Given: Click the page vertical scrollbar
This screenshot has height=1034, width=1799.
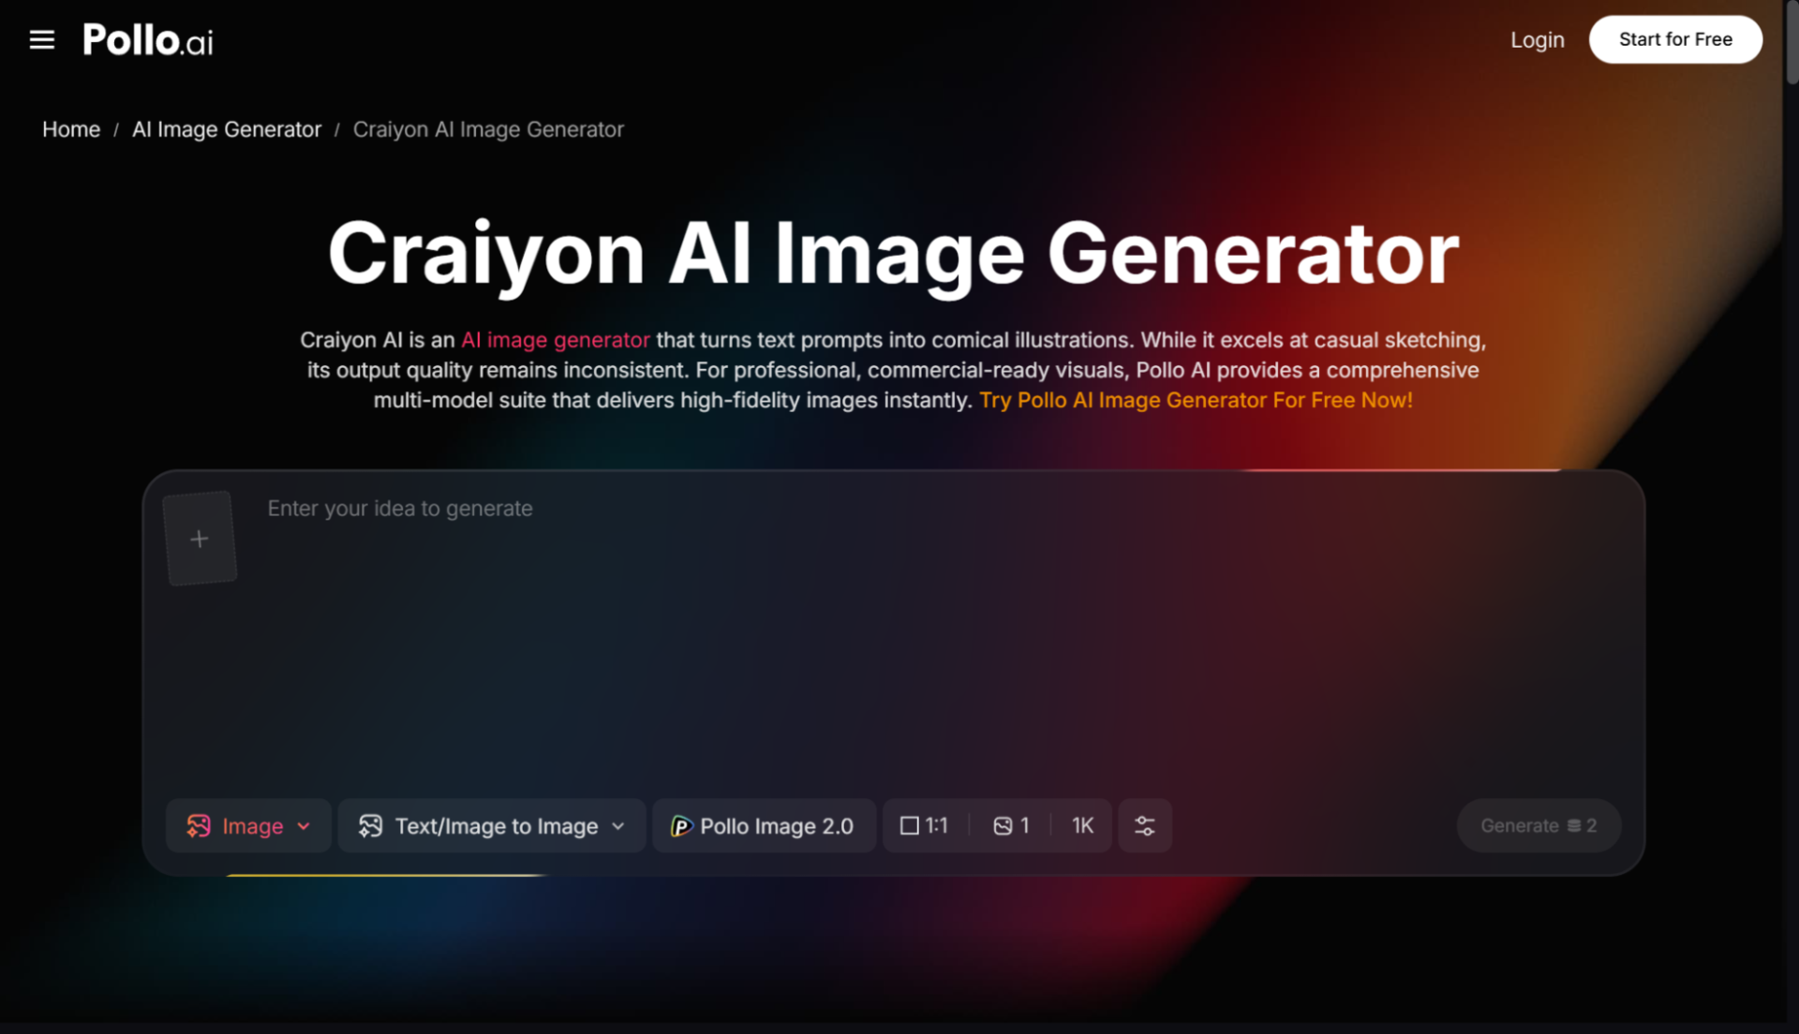Looking at the screenshot, I should pos(1792,42).
